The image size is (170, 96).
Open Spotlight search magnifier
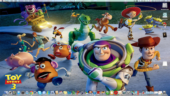click(x=168, y=1)
